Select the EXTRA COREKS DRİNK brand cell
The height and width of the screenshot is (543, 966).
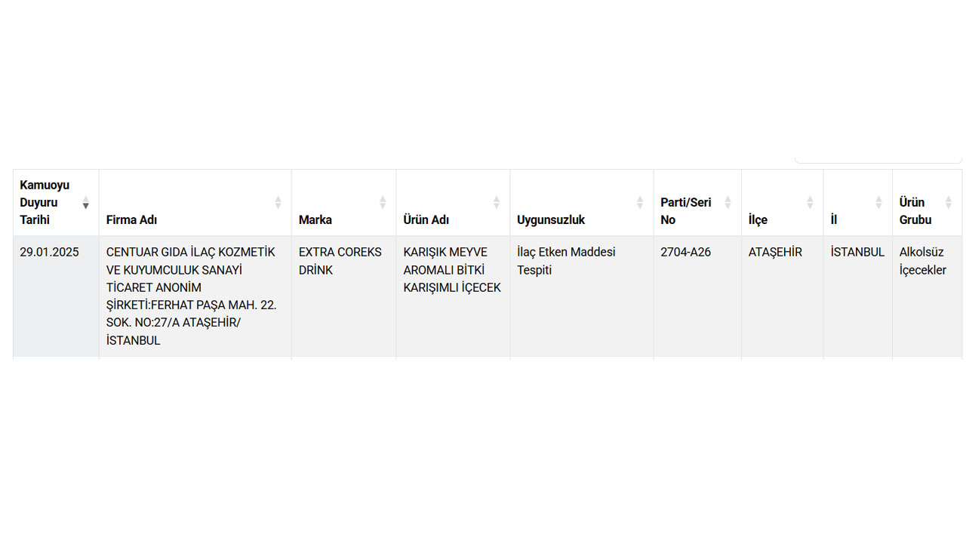340,261
